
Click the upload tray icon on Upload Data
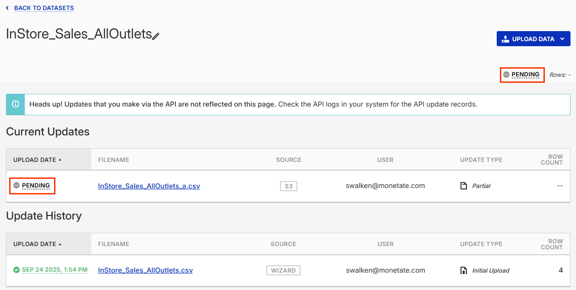click(x=505, y=39)
